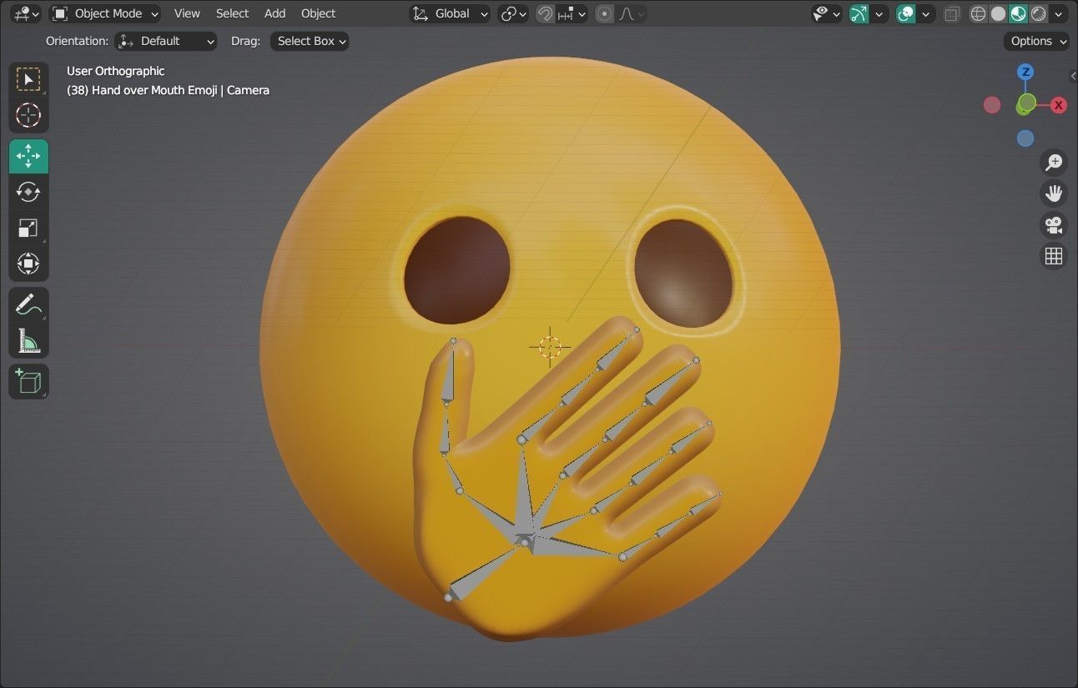Choose the 3D Cursor tool
1078x688 pixels.
28,116
